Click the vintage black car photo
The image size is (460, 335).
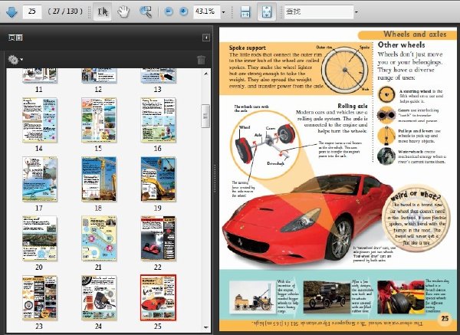327,297
